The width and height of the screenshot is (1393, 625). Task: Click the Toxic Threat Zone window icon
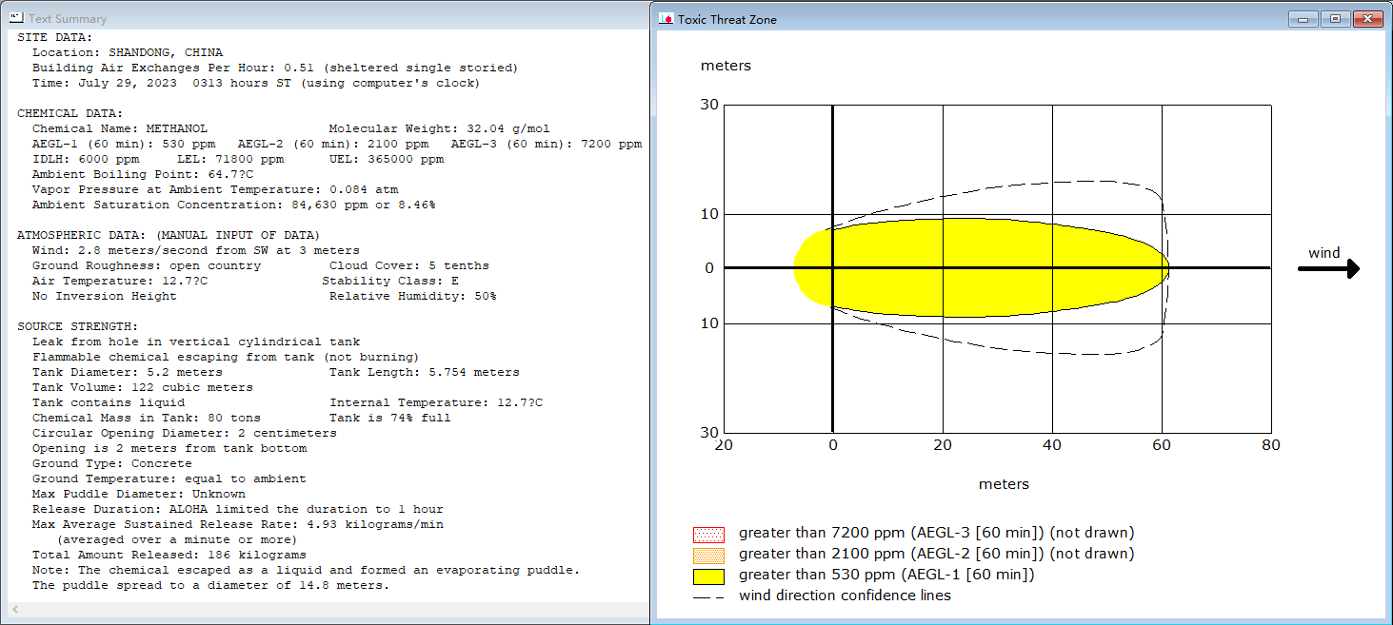[667, 19]
